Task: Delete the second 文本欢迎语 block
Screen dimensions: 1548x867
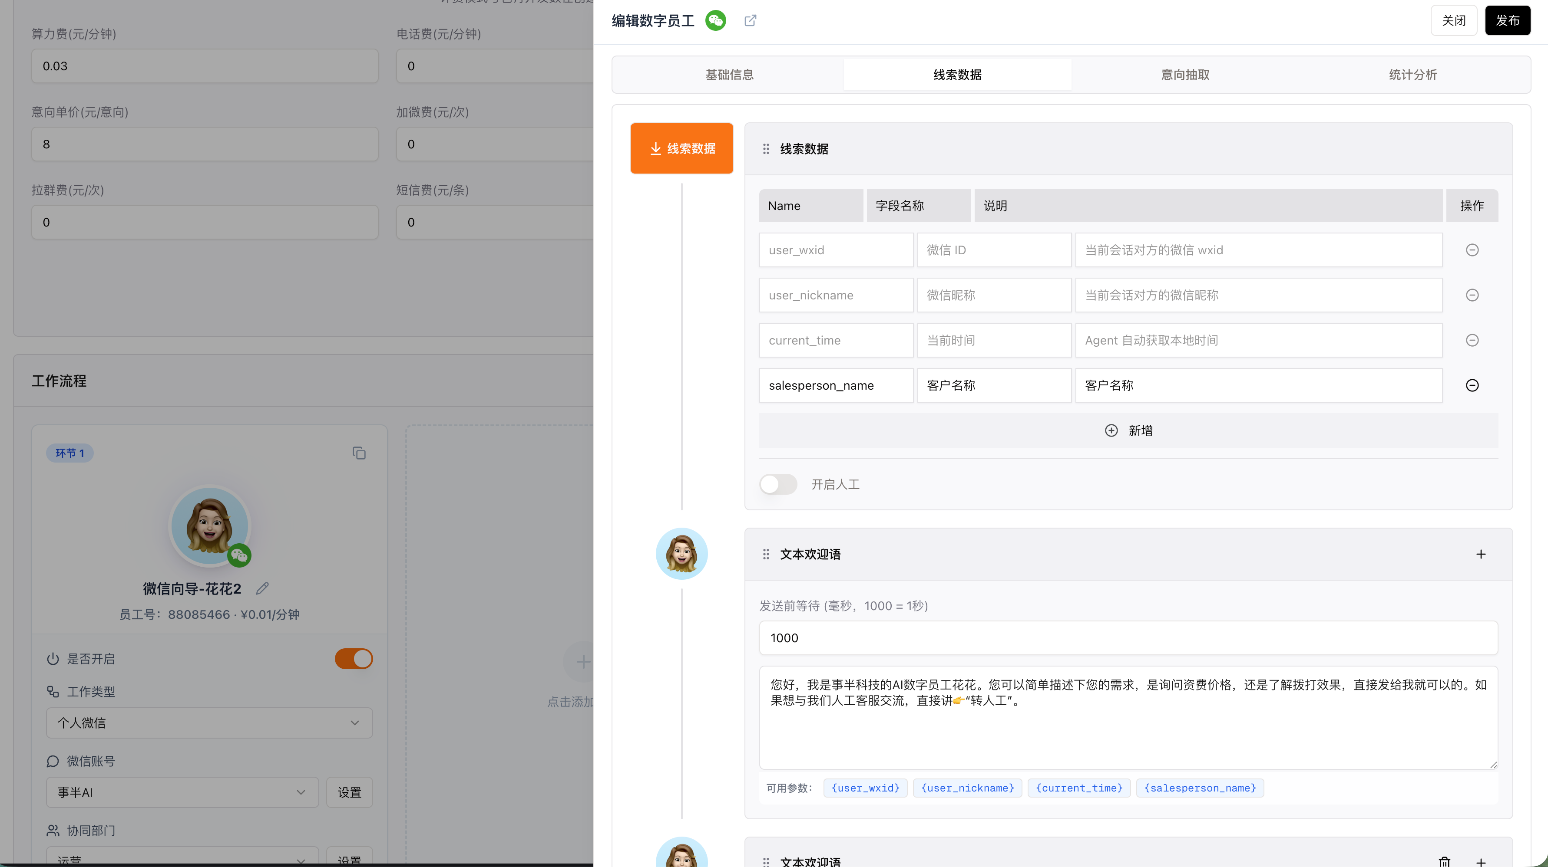Action: (x=1445, y=862)
